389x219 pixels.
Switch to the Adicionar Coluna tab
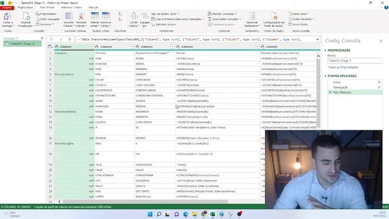click(72, 8)
